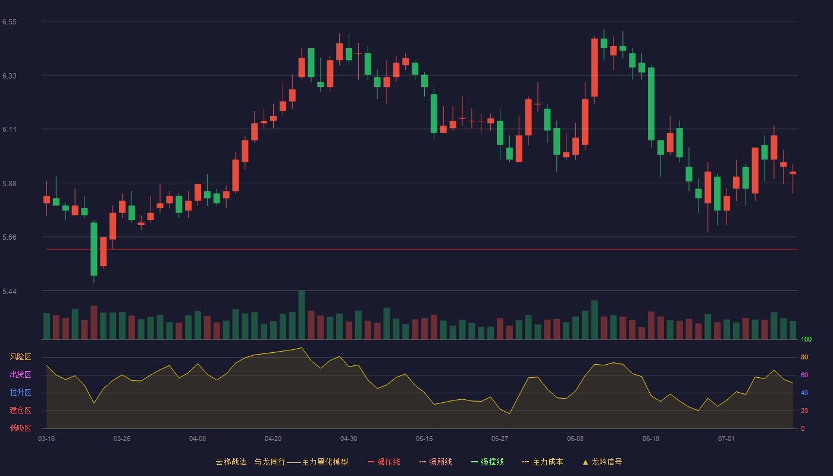Screen dimensions: 833x476
Task: Click the 5.66 price axis label
Action: click(x=10, y=237)
